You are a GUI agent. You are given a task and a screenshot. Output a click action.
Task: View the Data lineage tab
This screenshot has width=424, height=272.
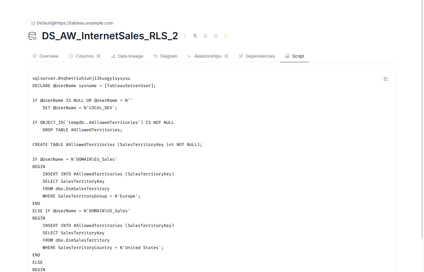pyautogui.click(x=127, y=56)
